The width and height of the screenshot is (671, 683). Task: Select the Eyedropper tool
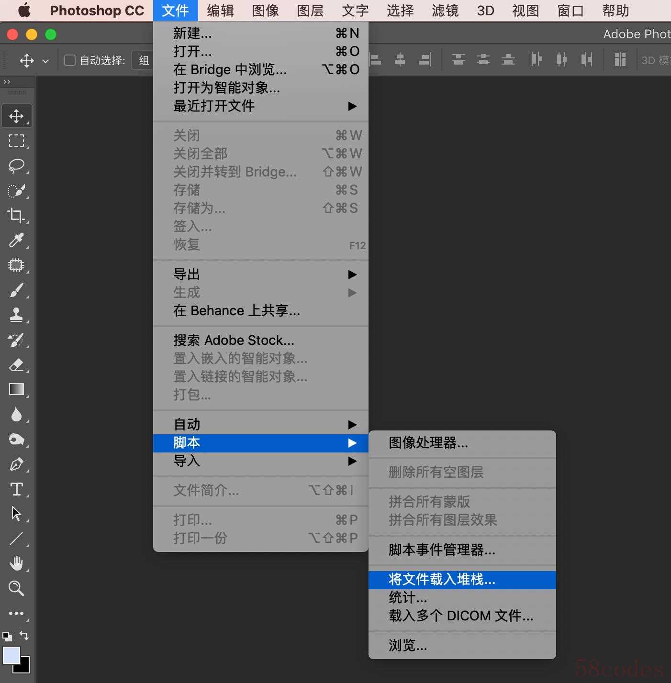(17, 240)
